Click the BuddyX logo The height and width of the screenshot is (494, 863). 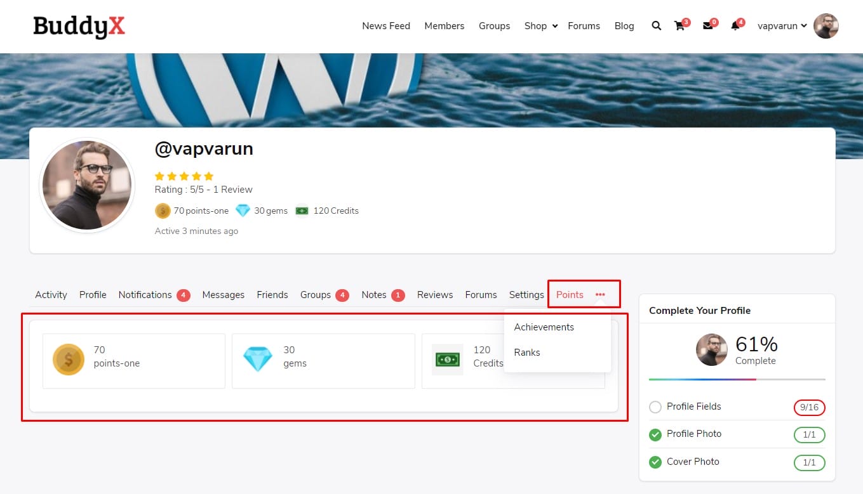(x=79, y=26)
